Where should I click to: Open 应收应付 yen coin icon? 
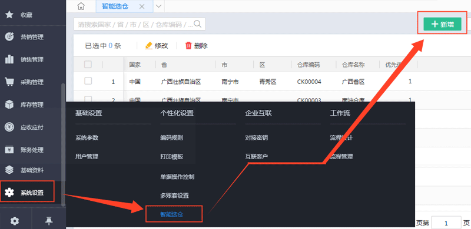pyautogui.click(x=9, y=127)
